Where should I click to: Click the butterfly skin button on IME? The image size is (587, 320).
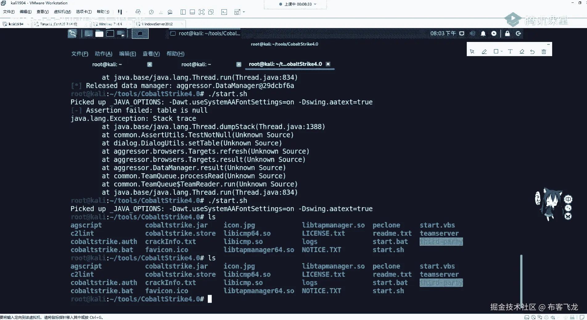pyautogui.click(x=568, y=216)
